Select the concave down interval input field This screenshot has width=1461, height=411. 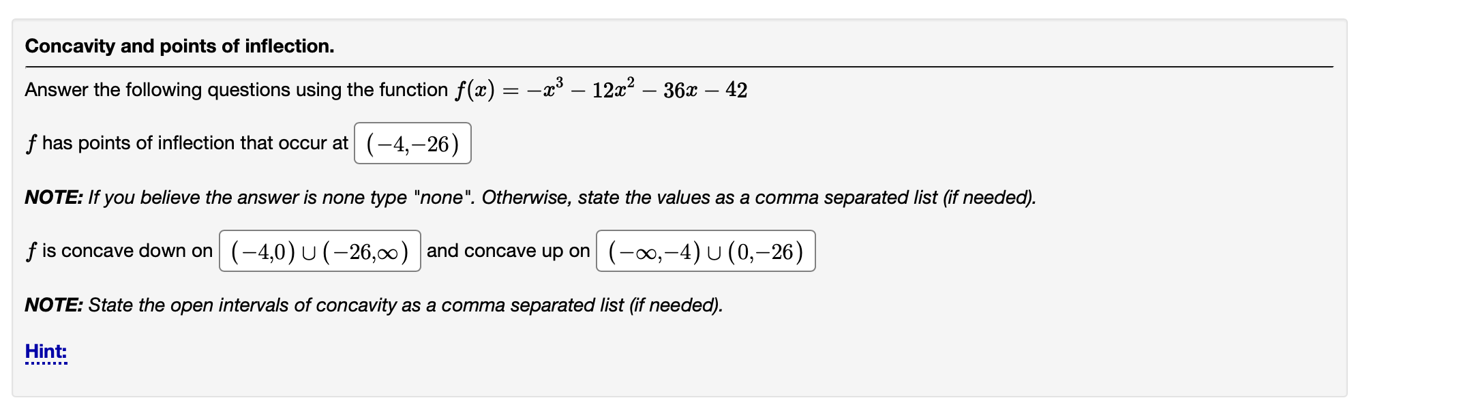[320, 252]
